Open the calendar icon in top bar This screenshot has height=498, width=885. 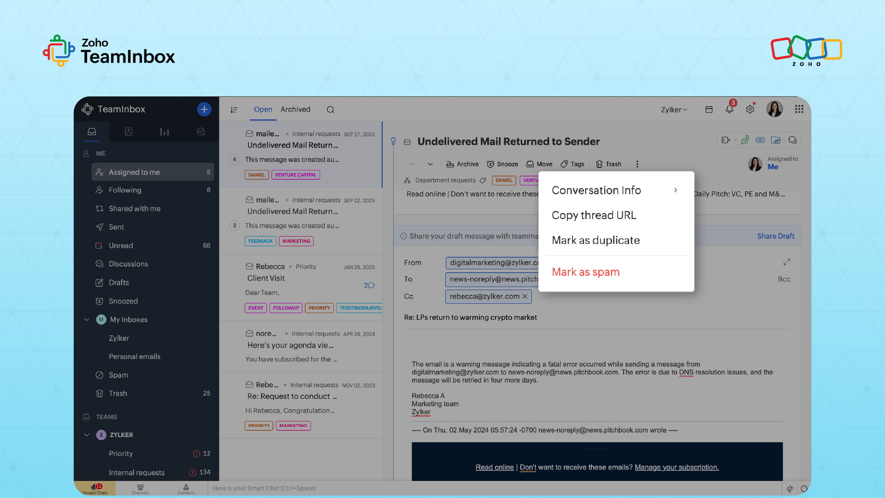pyautogui.click(x=709, y=110)
